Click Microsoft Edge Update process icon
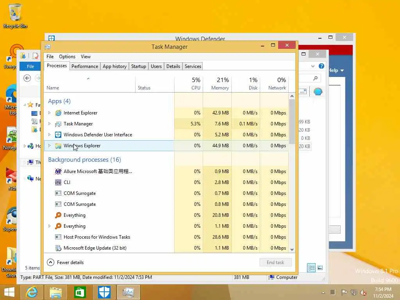This screenshot has width=400, height=300. pos(58,248)
